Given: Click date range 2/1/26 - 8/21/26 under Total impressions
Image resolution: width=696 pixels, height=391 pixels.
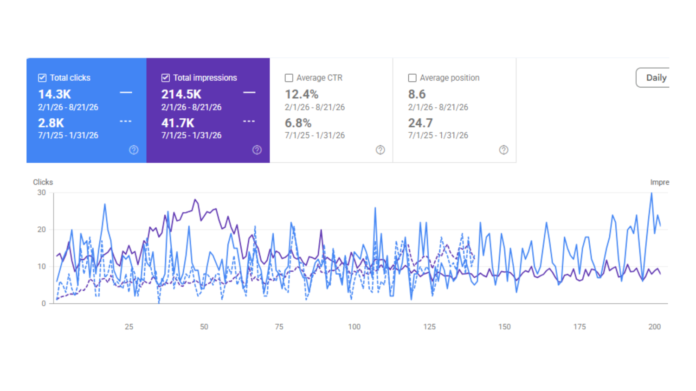Looking at the screenshot, I should [191, 107].
